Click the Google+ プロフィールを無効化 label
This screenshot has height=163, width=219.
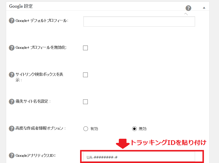tap(41, 48)
